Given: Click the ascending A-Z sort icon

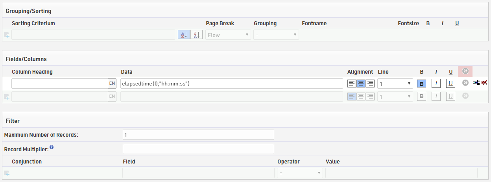Looking at the screenshot, I should (184, 35).
